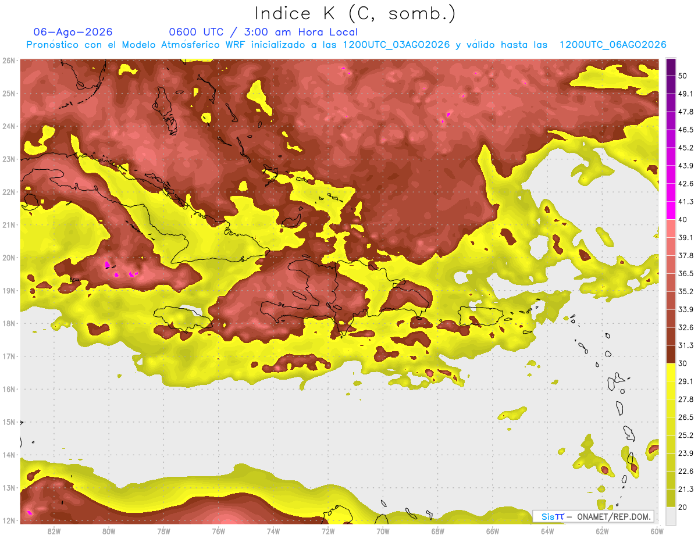Click the 72W longitude label
The width and height of the screenshot is (698, 539).
tap(327, 531)
